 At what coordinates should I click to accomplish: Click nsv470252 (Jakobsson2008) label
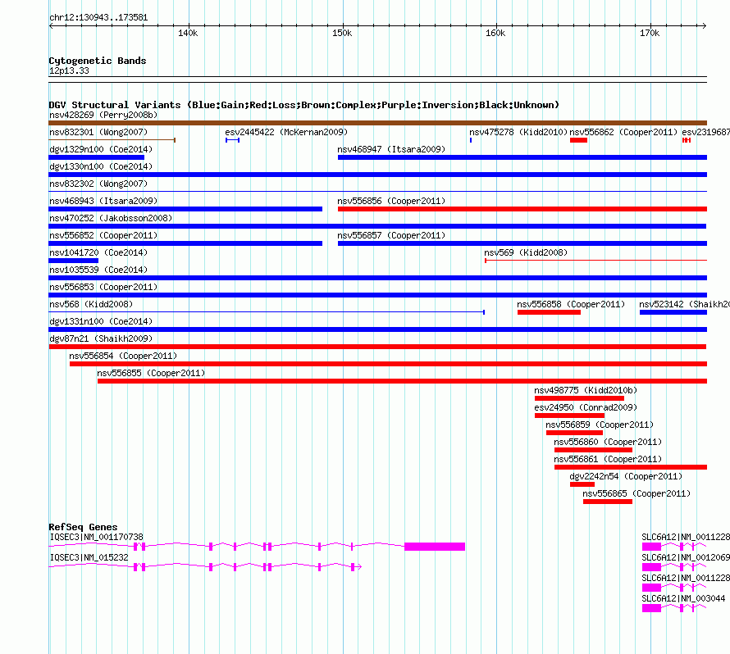click(111, 218)
